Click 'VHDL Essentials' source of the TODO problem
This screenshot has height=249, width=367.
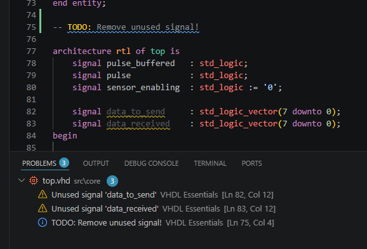194,222
